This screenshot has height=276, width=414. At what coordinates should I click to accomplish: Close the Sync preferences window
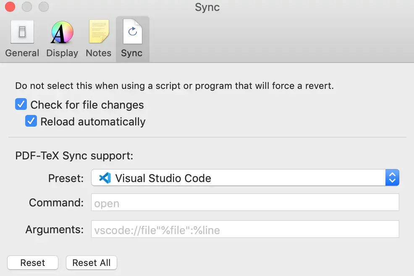(x=10, y=7)
